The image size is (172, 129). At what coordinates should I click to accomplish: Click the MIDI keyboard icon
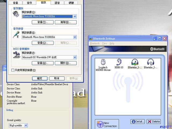click(x=17, y=55)
